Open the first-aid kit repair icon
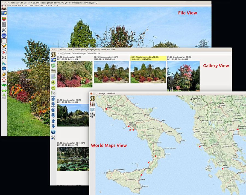 (x=4, y=52)
